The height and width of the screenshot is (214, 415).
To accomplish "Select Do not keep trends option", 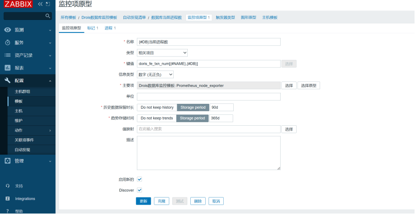I will [156, 118].
